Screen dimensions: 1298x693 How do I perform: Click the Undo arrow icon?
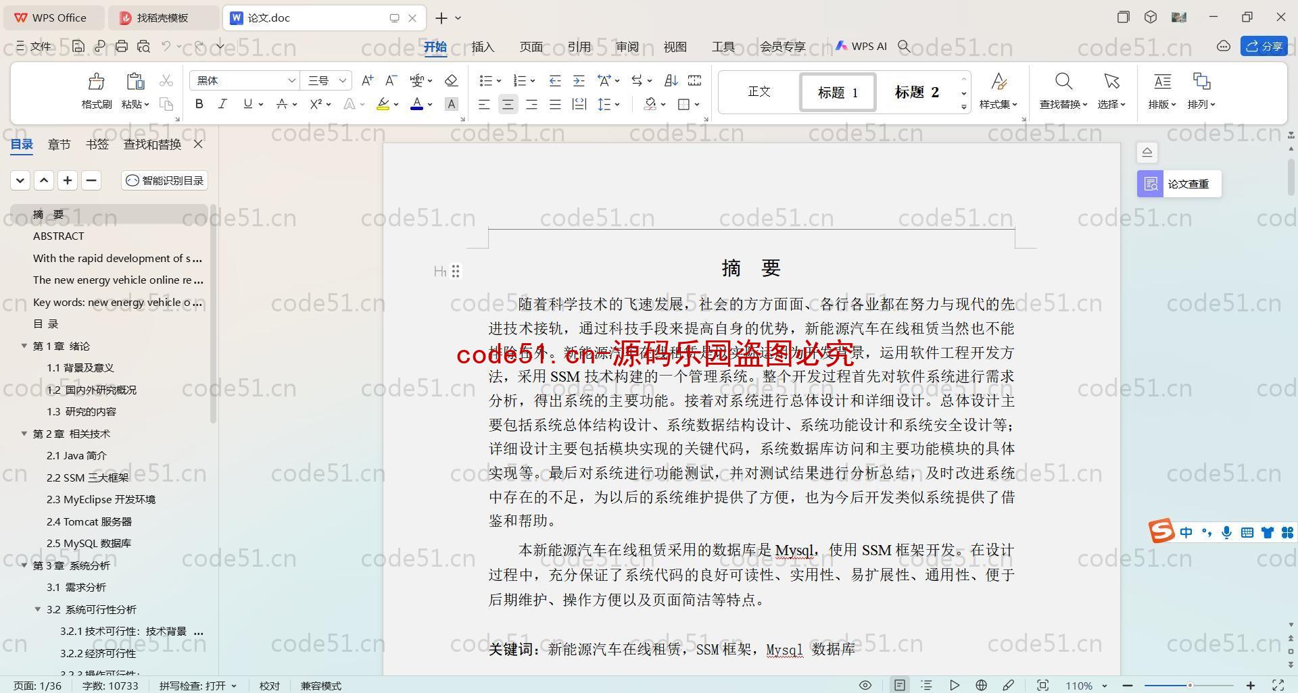166,46
